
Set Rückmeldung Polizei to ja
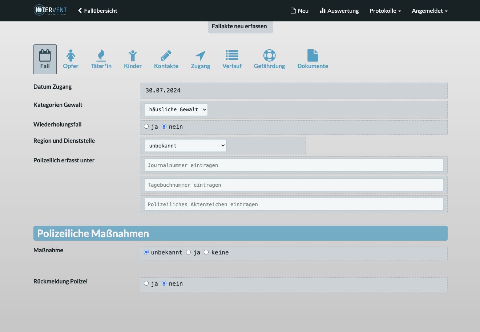coord(146,283)
